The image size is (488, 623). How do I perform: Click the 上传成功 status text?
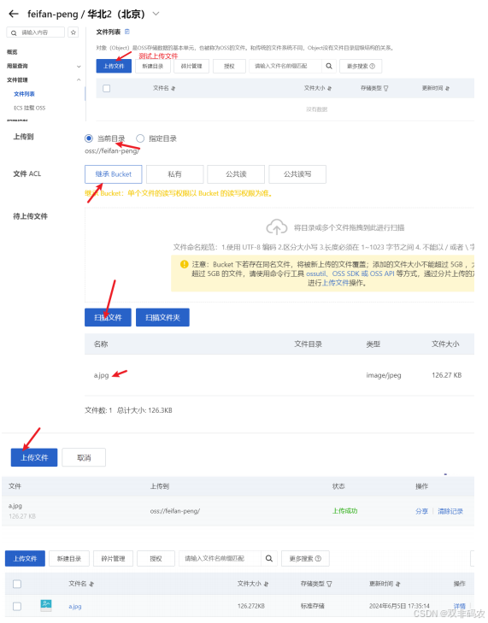click(345, 511)
